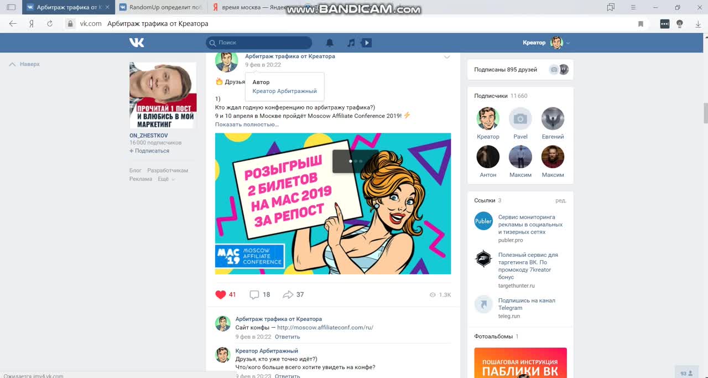Switch to the время москва Yandex tab
Viewport: 708px width, 378px height.
[255, 8]
